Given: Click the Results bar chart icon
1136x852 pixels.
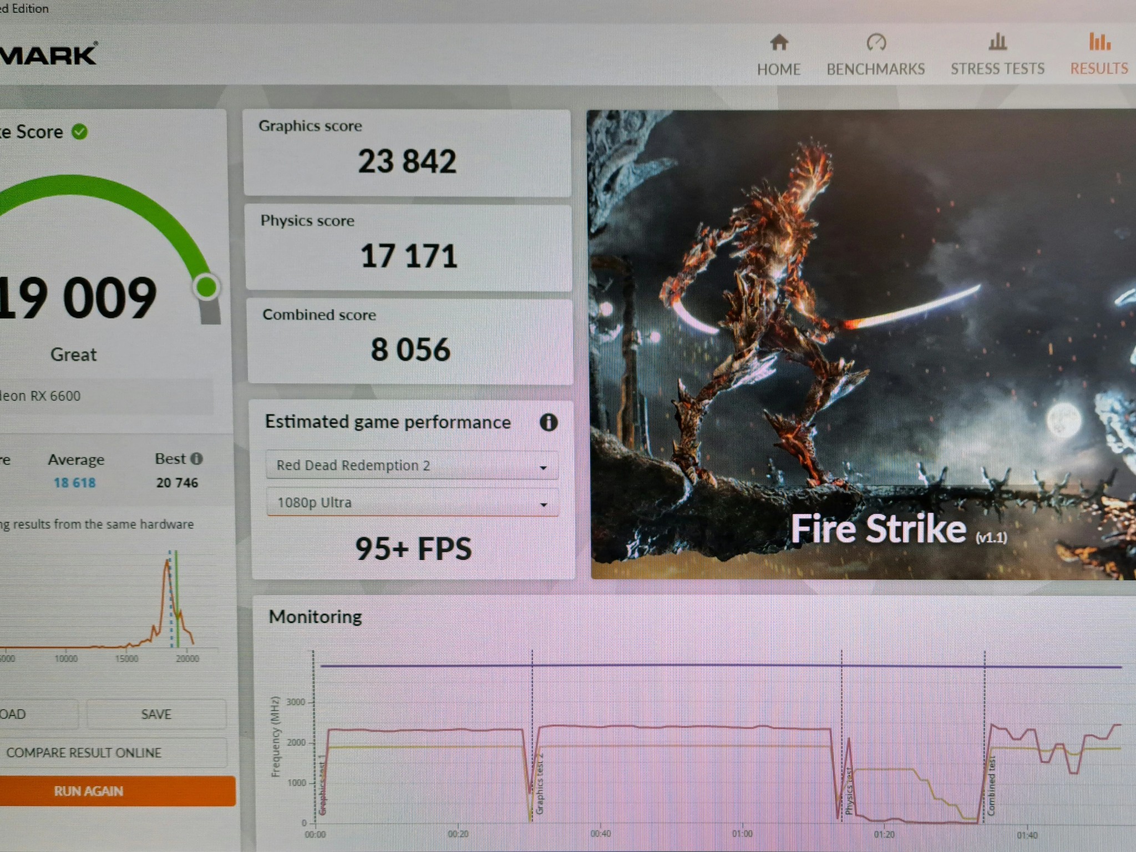Looking at the screenshot, I should pyautogui.click(x=1099, y=42).
